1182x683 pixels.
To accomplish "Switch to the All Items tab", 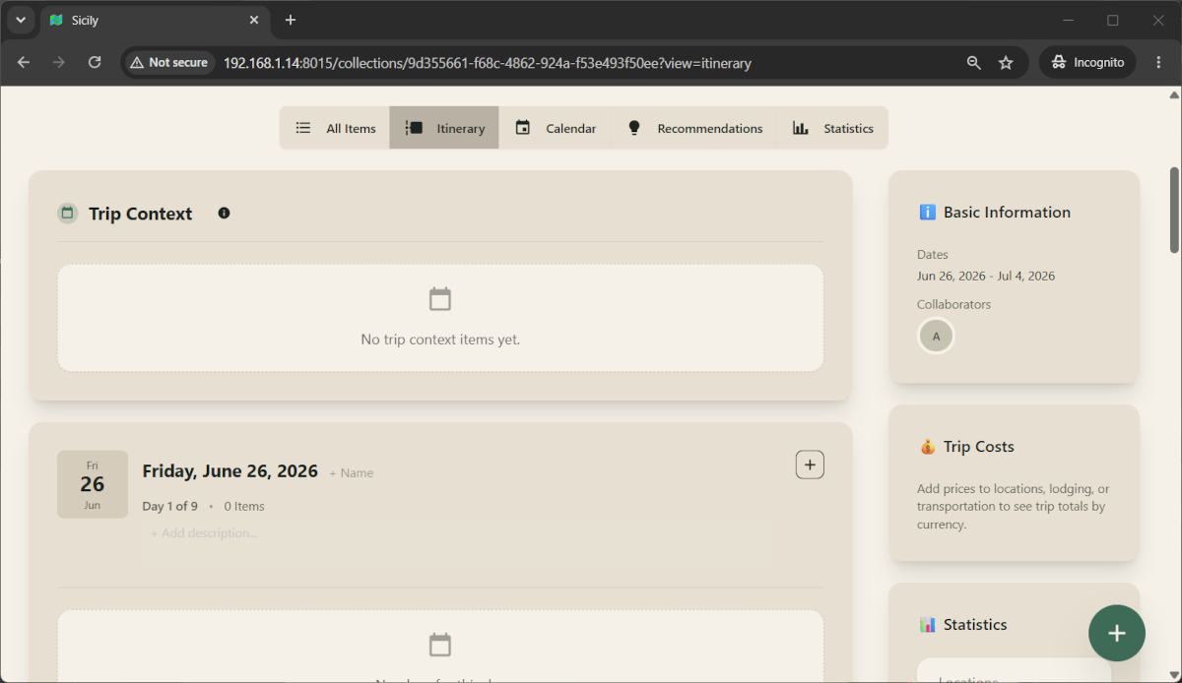I will point(335,128).
